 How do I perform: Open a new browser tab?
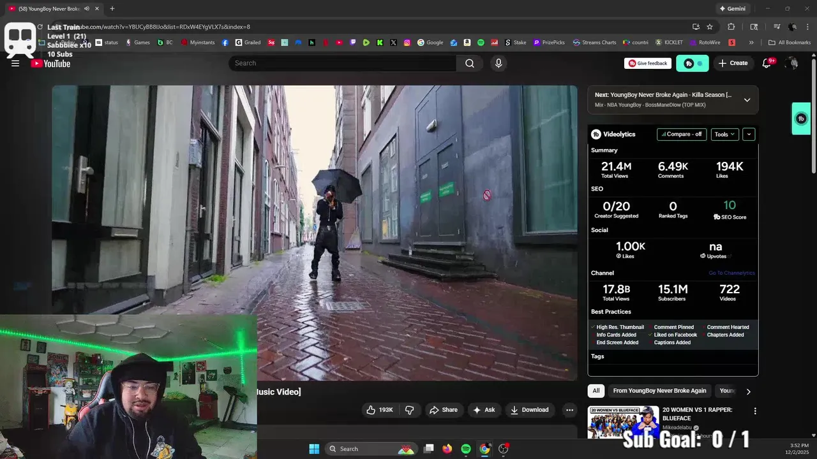[x=112, y=9]
